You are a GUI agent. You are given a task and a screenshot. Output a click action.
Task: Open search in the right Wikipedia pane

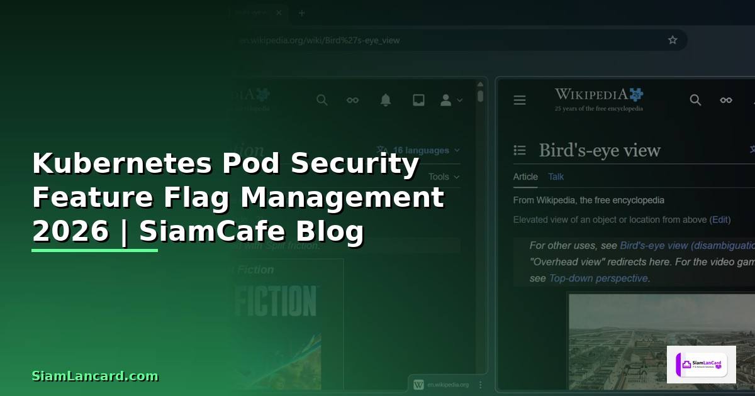[x=695, y=100]
